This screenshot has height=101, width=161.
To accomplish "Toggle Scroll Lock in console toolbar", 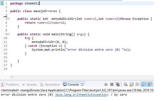I will [x=131, y=85].
